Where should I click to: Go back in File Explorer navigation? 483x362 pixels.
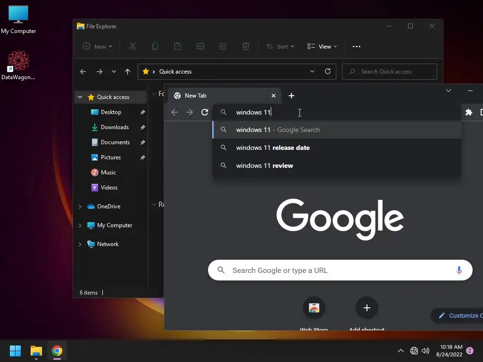point(83,72)
